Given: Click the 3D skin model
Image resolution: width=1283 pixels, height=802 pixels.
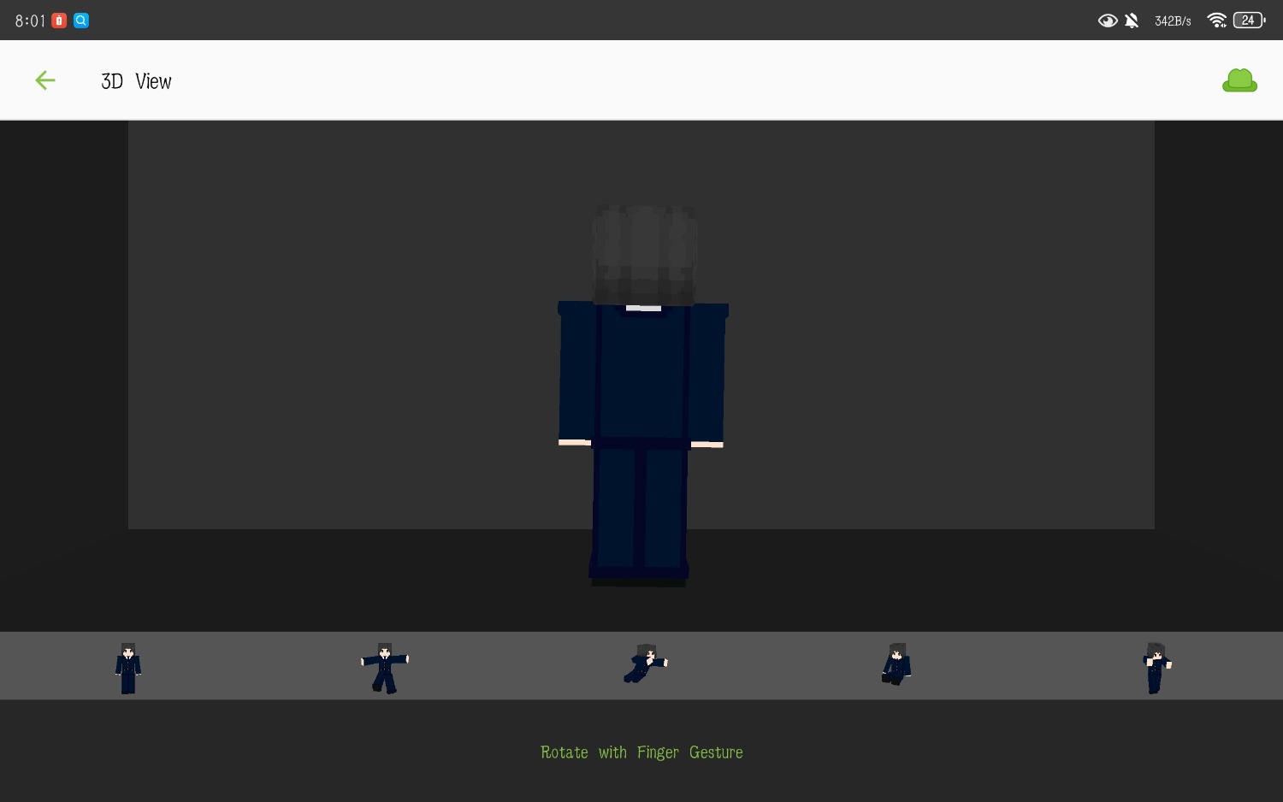Looking at the screenshot, I should click(641, 396).
